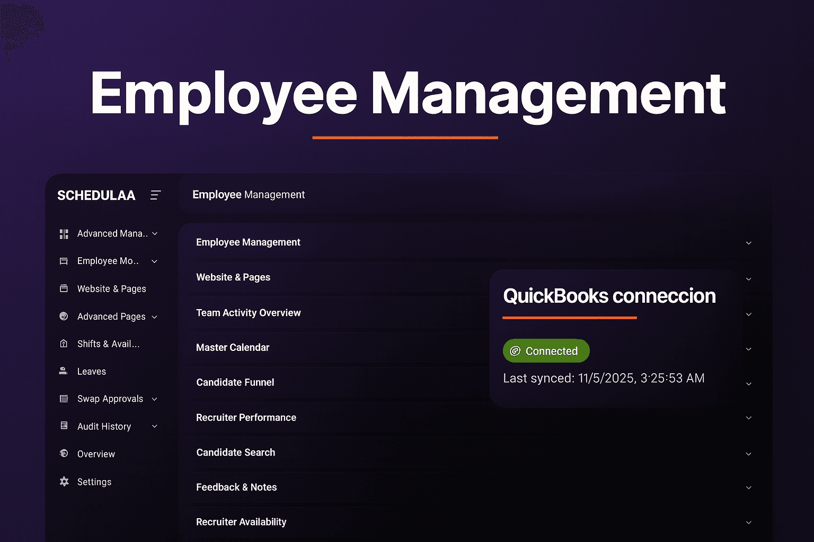Expand the Feedback & Notes row chevron

[x=749, y=487]
